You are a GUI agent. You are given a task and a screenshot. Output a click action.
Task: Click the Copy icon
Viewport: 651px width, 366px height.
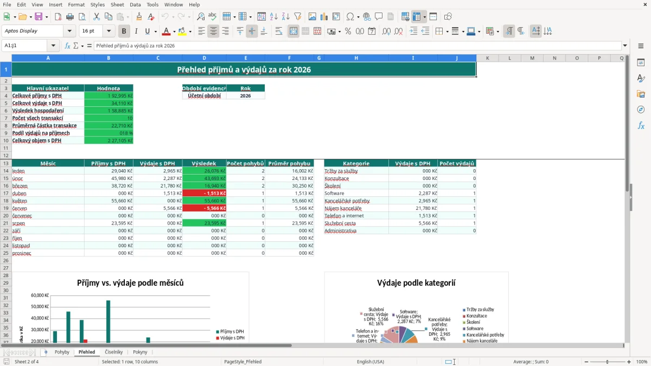coord(108,17)
